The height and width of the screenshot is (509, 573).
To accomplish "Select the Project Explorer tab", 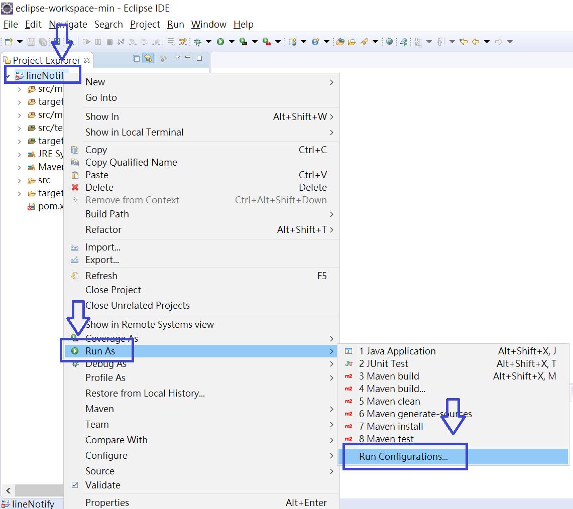I will point(46,60).
